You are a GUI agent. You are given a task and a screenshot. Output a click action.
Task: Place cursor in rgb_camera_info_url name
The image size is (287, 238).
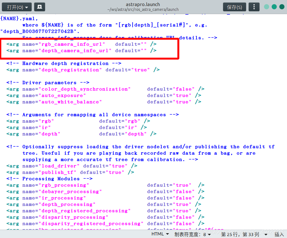pyautogui.click(x=72, y=44)
